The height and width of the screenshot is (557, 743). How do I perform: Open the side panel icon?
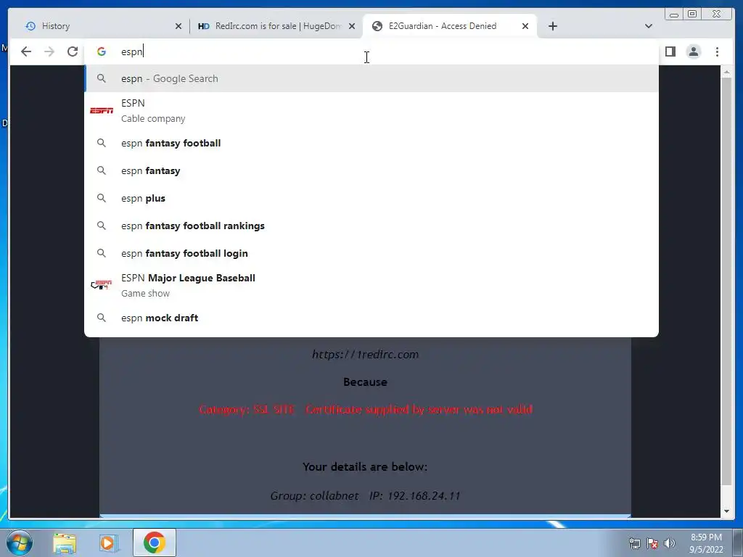tap(670, 51)
